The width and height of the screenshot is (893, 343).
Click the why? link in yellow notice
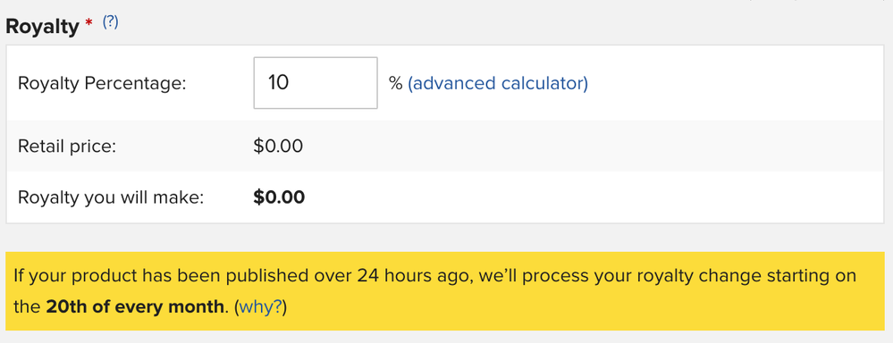(260, 307)
